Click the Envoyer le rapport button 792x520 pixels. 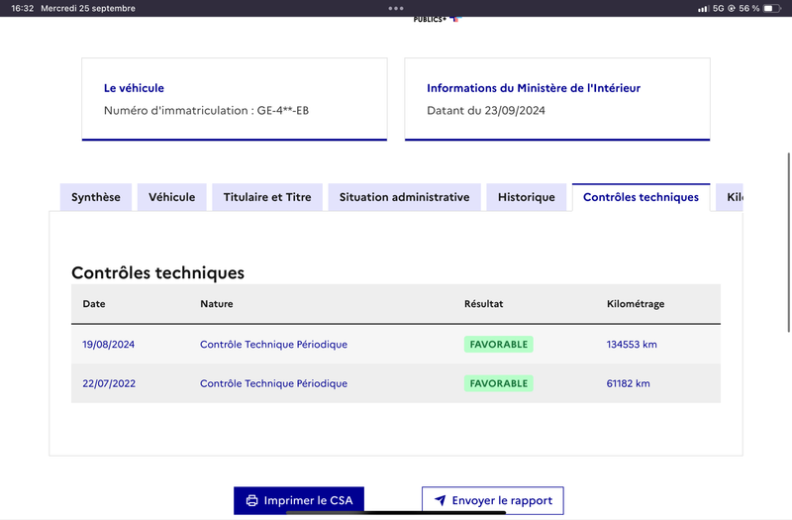pyautogui.click(x=492, y=500)
